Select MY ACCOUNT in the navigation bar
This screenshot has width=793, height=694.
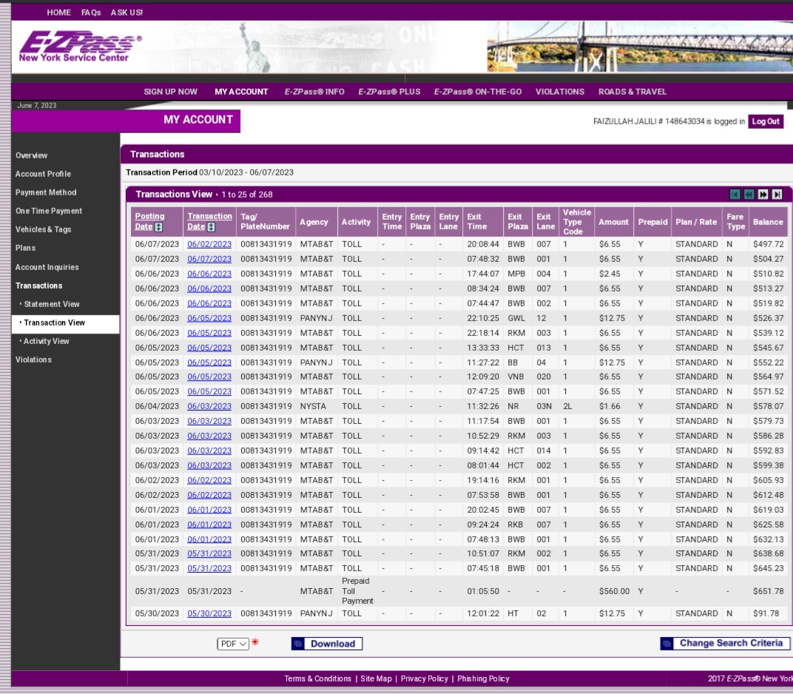coord(241,92)
